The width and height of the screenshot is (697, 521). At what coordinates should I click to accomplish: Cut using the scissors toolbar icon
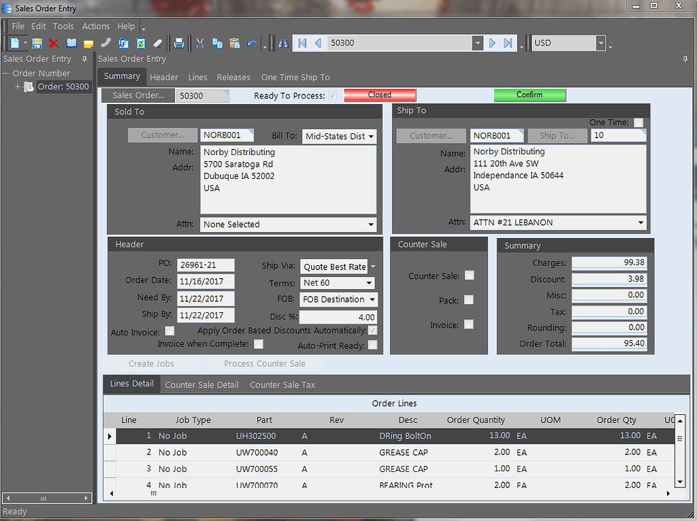(199, 42)
